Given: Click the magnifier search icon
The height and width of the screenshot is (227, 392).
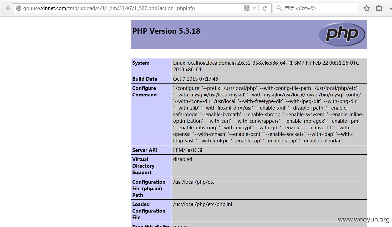Looking at the screenshot, I should point(279,8).
